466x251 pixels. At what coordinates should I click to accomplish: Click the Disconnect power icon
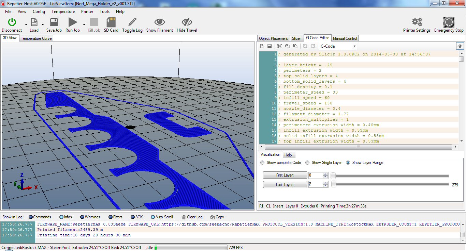[x=12, y=22]
